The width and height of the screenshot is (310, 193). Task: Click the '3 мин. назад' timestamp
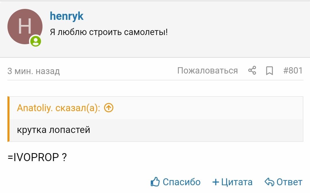click(34, 71)
